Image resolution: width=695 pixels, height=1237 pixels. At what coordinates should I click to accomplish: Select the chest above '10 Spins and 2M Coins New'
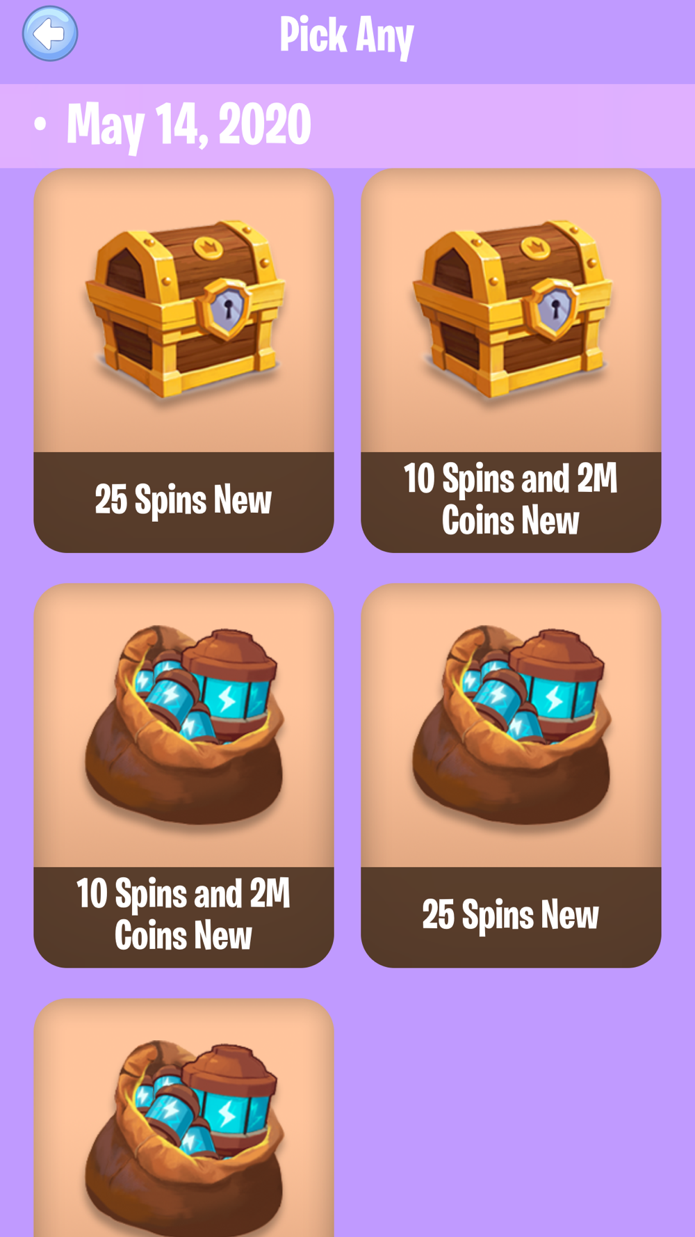(x=512, y=311)
